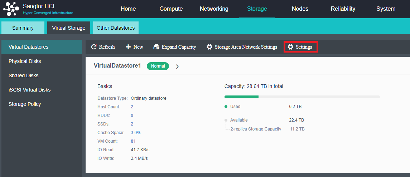Click the capacity usage progress bar
Image resolution: width=410 pixels, height=177 pixels.
pyautogui.click(x=302, y=97)
